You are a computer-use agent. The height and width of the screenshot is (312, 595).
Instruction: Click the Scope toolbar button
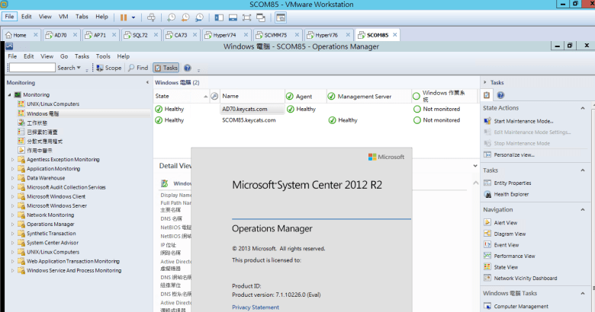tap(108, 68)
